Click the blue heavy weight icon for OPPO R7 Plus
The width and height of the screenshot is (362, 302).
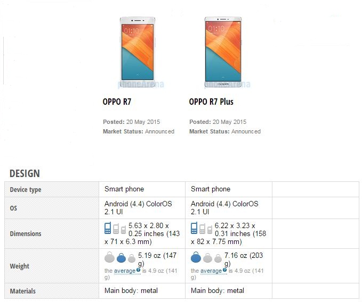click(196, 257)
